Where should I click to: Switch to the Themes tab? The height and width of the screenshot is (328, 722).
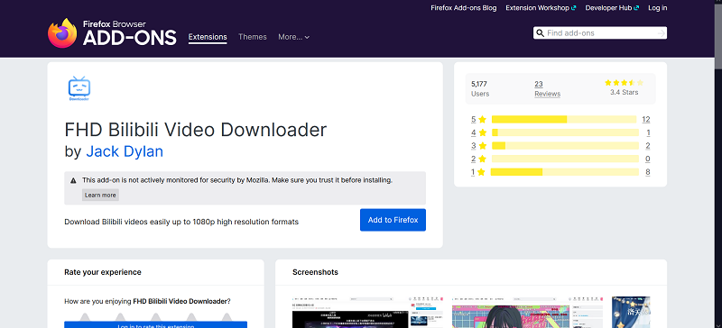pos(253,37)
